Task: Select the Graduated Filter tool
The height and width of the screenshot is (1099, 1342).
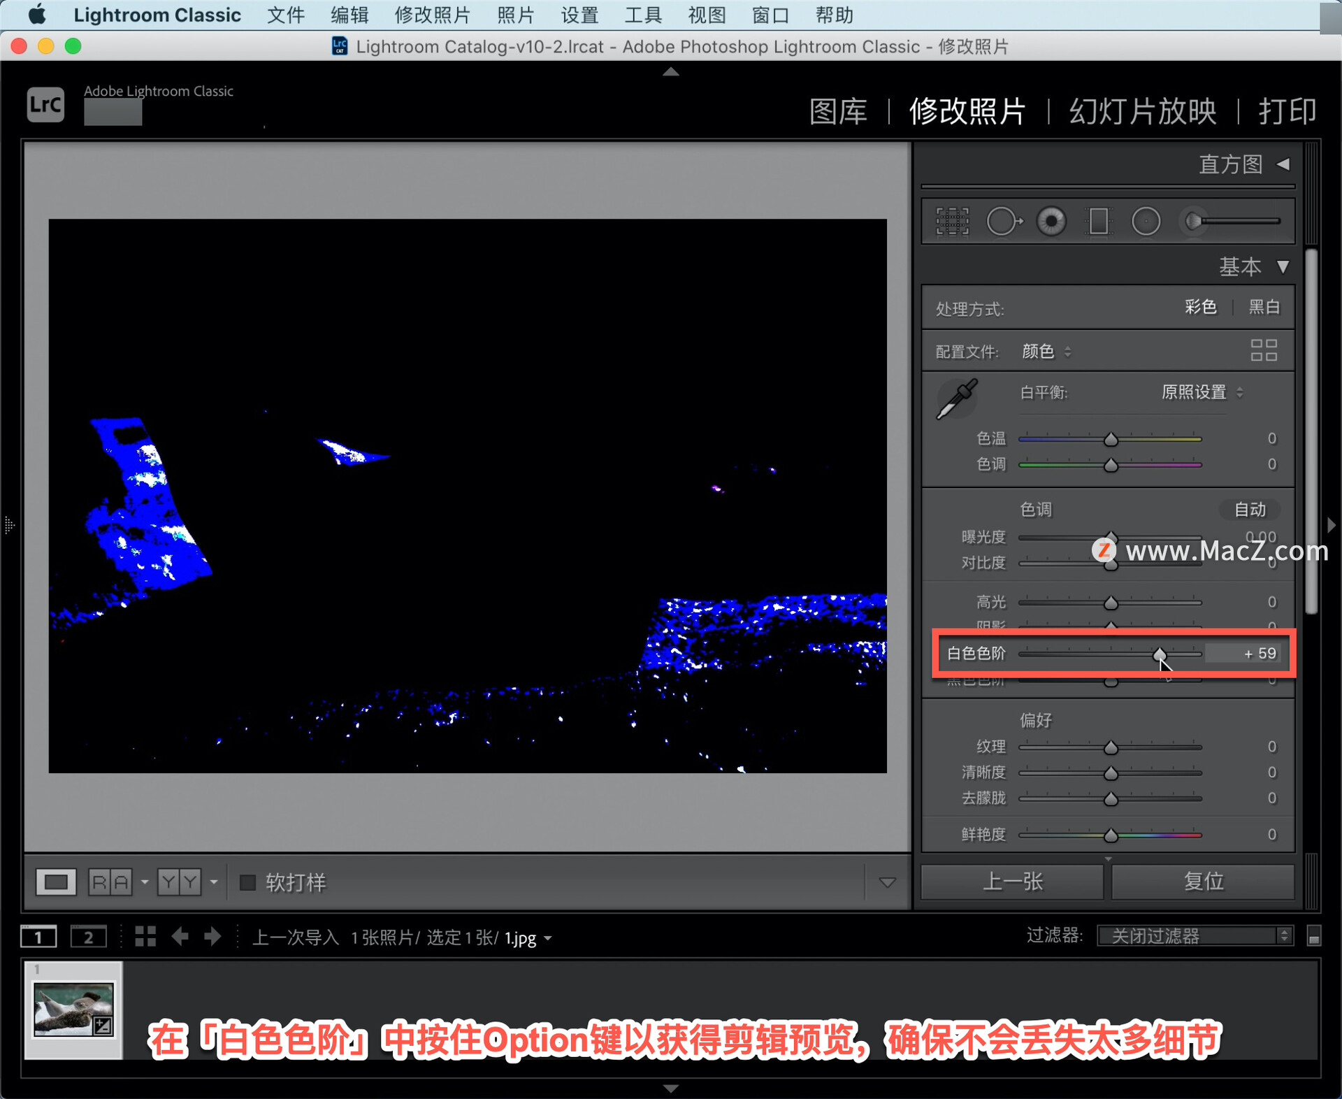Action: tap(1099, 222)
